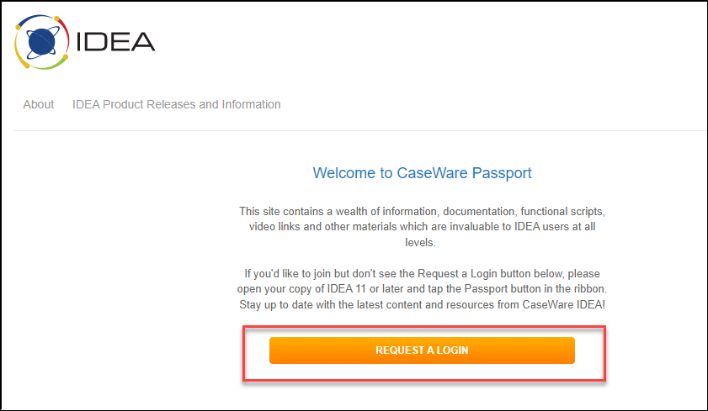This screenshot has width=708, height=411.
Task: Click the blue planet in the logo center
Action: [x=41, y=41]
